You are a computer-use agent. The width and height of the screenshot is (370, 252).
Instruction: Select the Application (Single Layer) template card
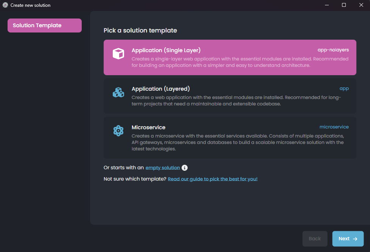[230, 57]
